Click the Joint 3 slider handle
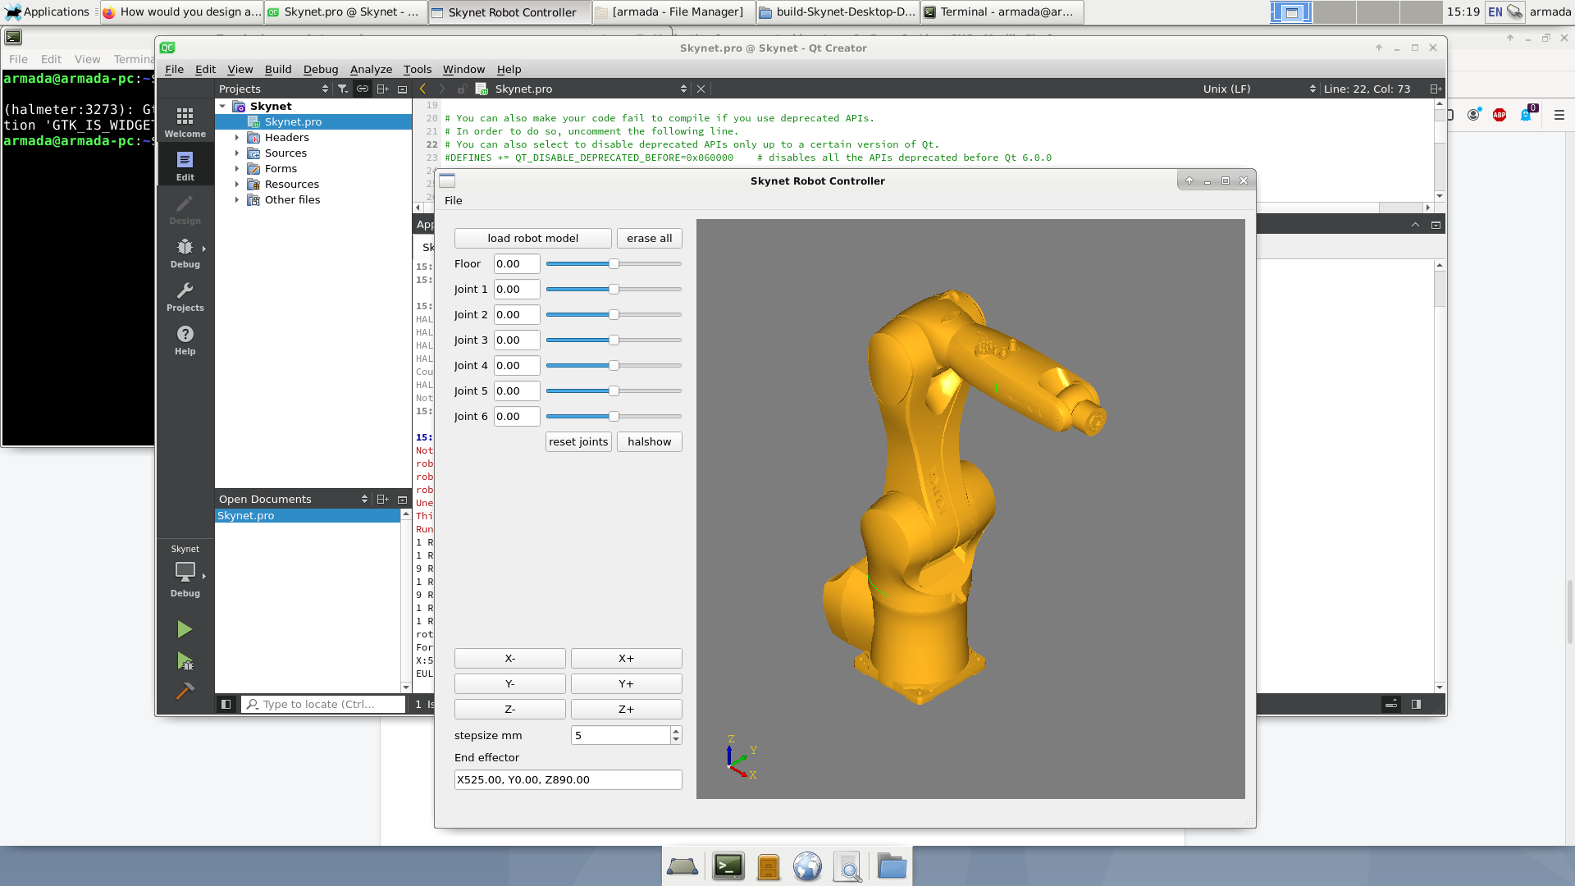Screen dimensions: 1575x886 click(614, 340)
